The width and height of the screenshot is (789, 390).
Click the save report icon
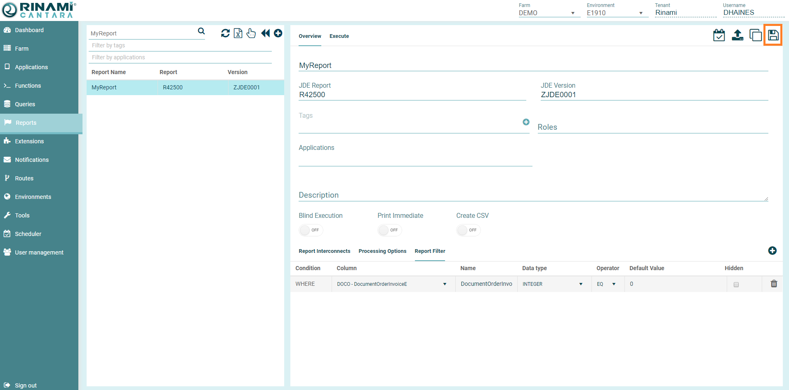point(773,35)
